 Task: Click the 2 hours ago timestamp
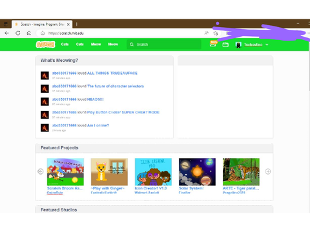click(59, 130)
